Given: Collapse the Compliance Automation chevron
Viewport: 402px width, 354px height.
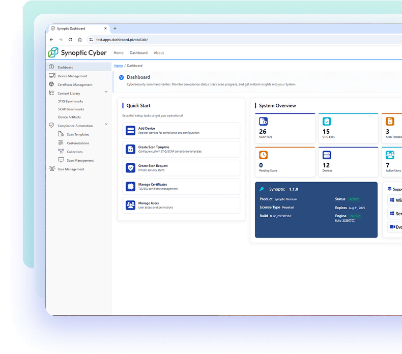Looking at the screenshot, I should point(106,125).
